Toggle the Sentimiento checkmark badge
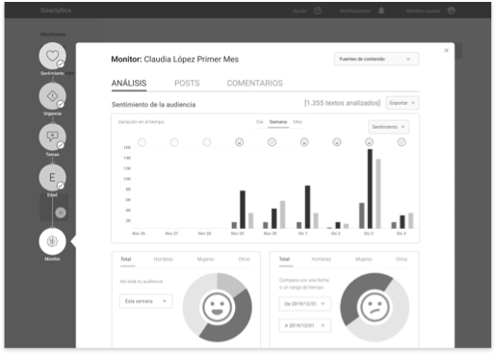The width and height of the screenshot is (496, 354). [x=61, y=64]
